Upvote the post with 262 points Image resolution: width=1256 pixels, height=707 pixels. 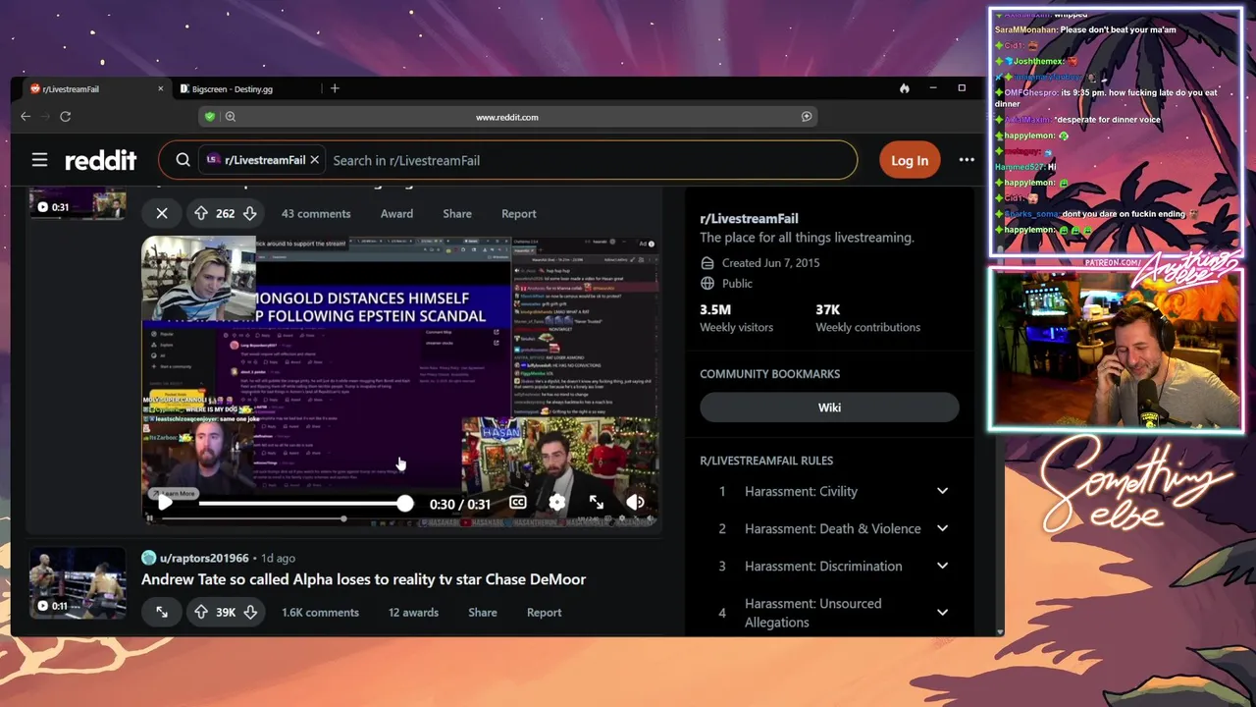[201, 213]
